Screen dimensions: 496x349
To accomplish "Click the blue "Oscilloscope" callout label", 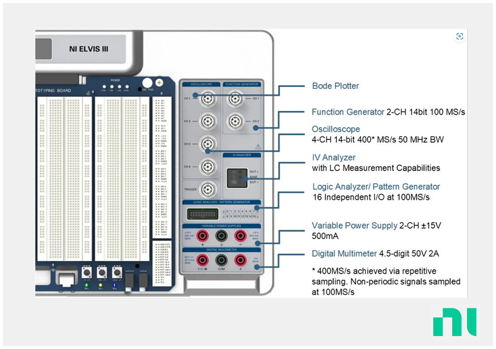I will point(336,129).
